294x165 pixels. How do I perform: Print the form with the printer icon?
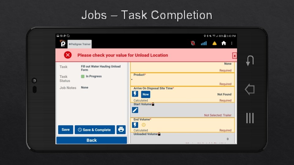point(121,130)
